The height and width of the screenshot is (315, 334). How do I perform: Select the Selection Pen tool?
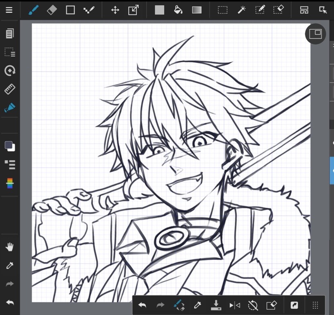pos(260,10)
